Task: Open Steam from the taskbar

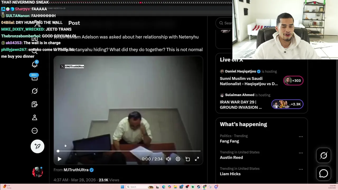Action: [x=199, y=187]
